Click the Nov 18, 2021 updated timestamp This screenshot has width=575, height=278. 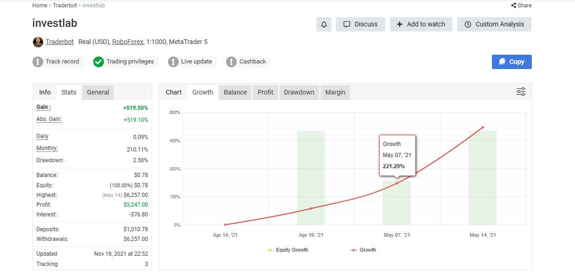[x=121, y=254]
